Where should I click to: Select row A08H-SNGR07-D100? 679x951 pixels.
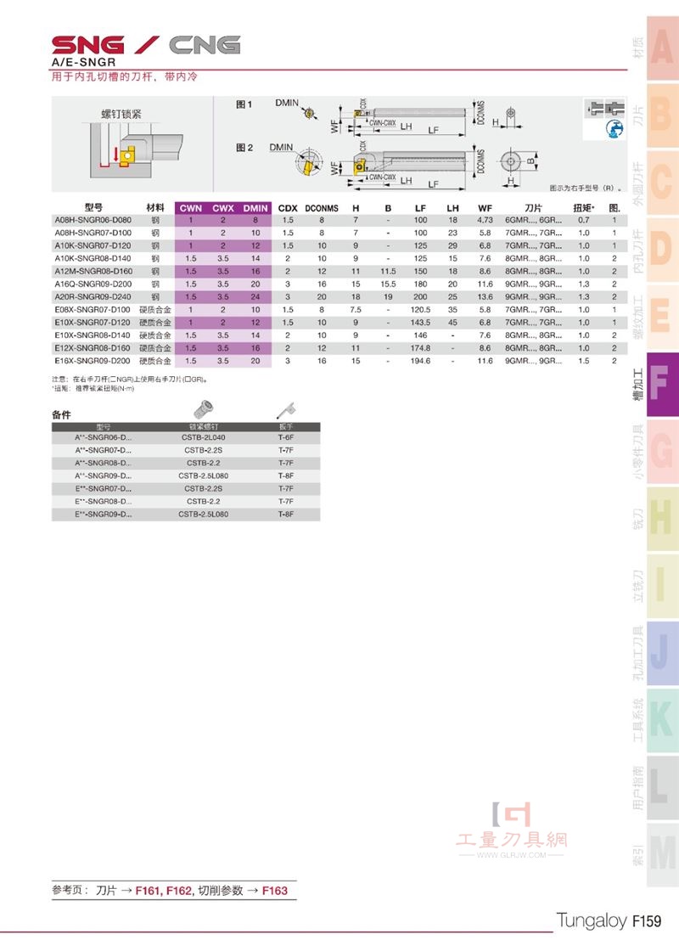pos(339,233)
